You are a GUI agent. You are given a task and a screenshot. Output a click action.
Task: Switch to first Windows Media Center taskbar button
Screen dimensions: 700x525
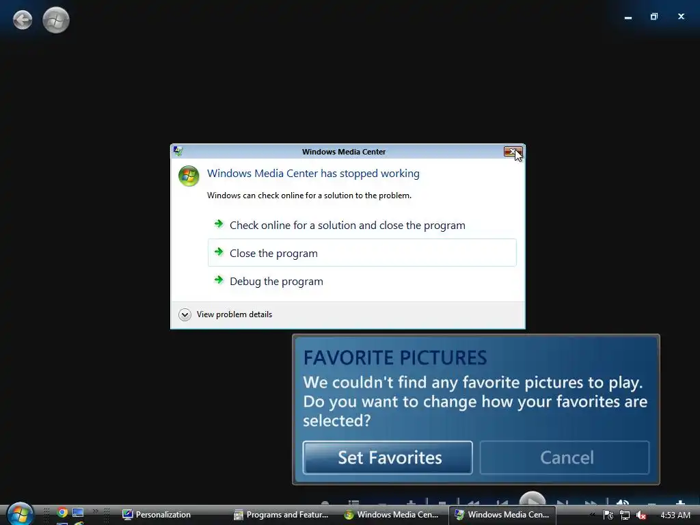pos(392,515)
